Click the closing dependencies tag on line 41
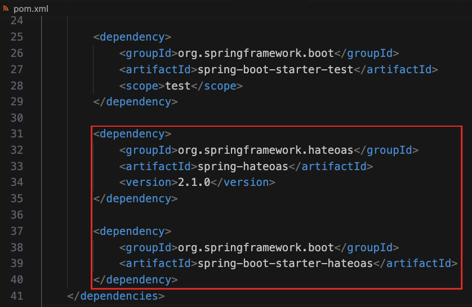Viewport: 472px width, 307px height. click(116, 296)
